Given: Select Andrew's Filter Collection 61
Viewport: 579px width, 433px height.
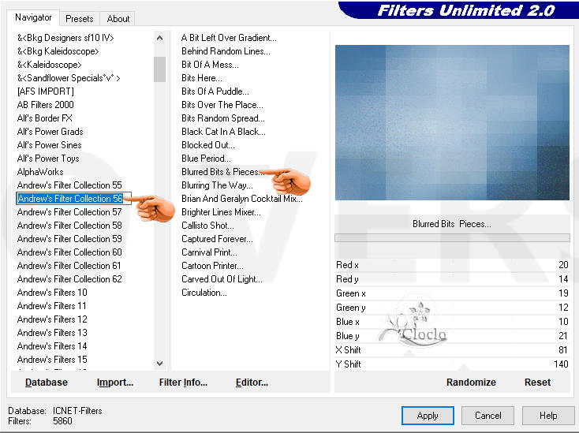Looking at the screenshot, I should click(x=69, y=266).
